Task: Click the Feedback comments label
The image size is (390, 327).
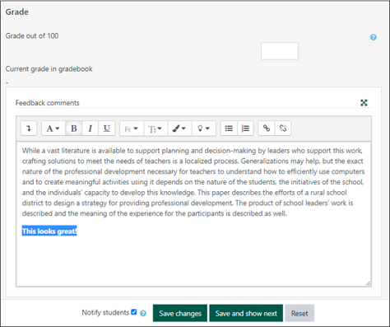Action: pos(48,103)
